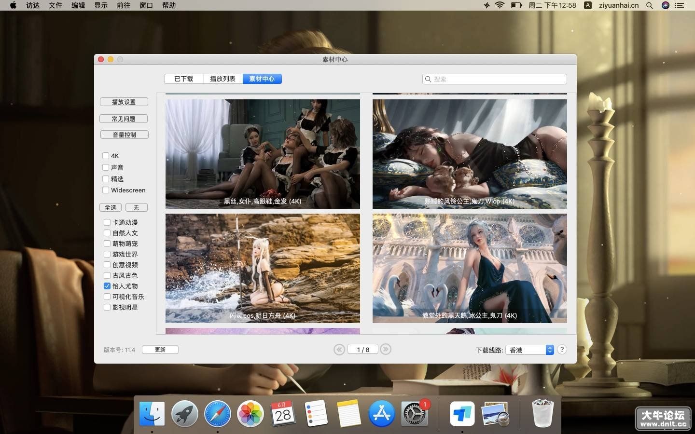Image resolution: width=695 pixels, height=434 pixels.
Task: Open App Store in dock
Action: point(382,414)
